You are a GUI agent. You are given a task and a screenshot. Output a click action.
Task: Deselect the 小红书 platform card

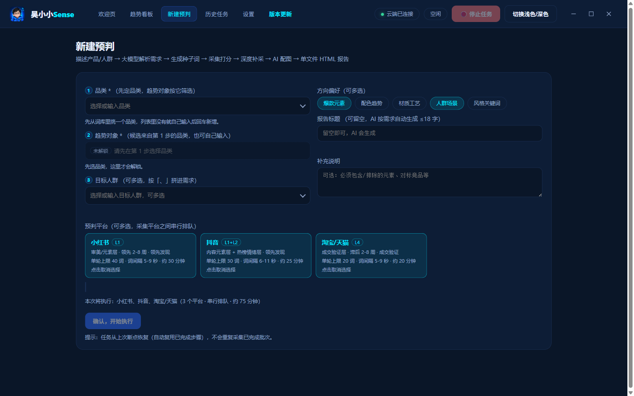(140, 256)
